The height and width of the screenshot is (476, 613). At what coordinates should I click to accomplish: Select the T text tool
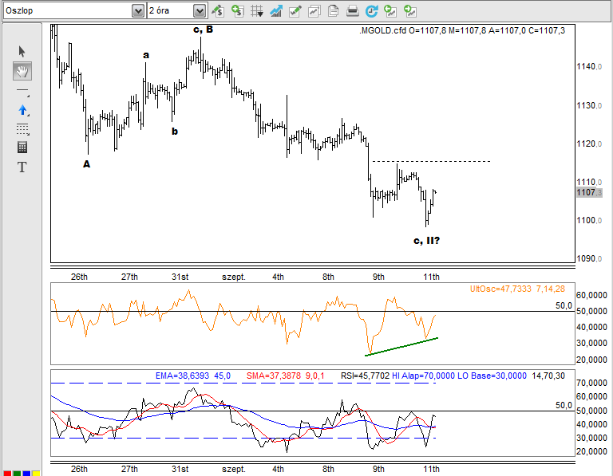(22, 167)
